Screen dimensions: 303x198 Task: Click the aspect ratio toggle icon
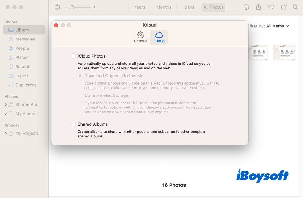click(57, 7)
